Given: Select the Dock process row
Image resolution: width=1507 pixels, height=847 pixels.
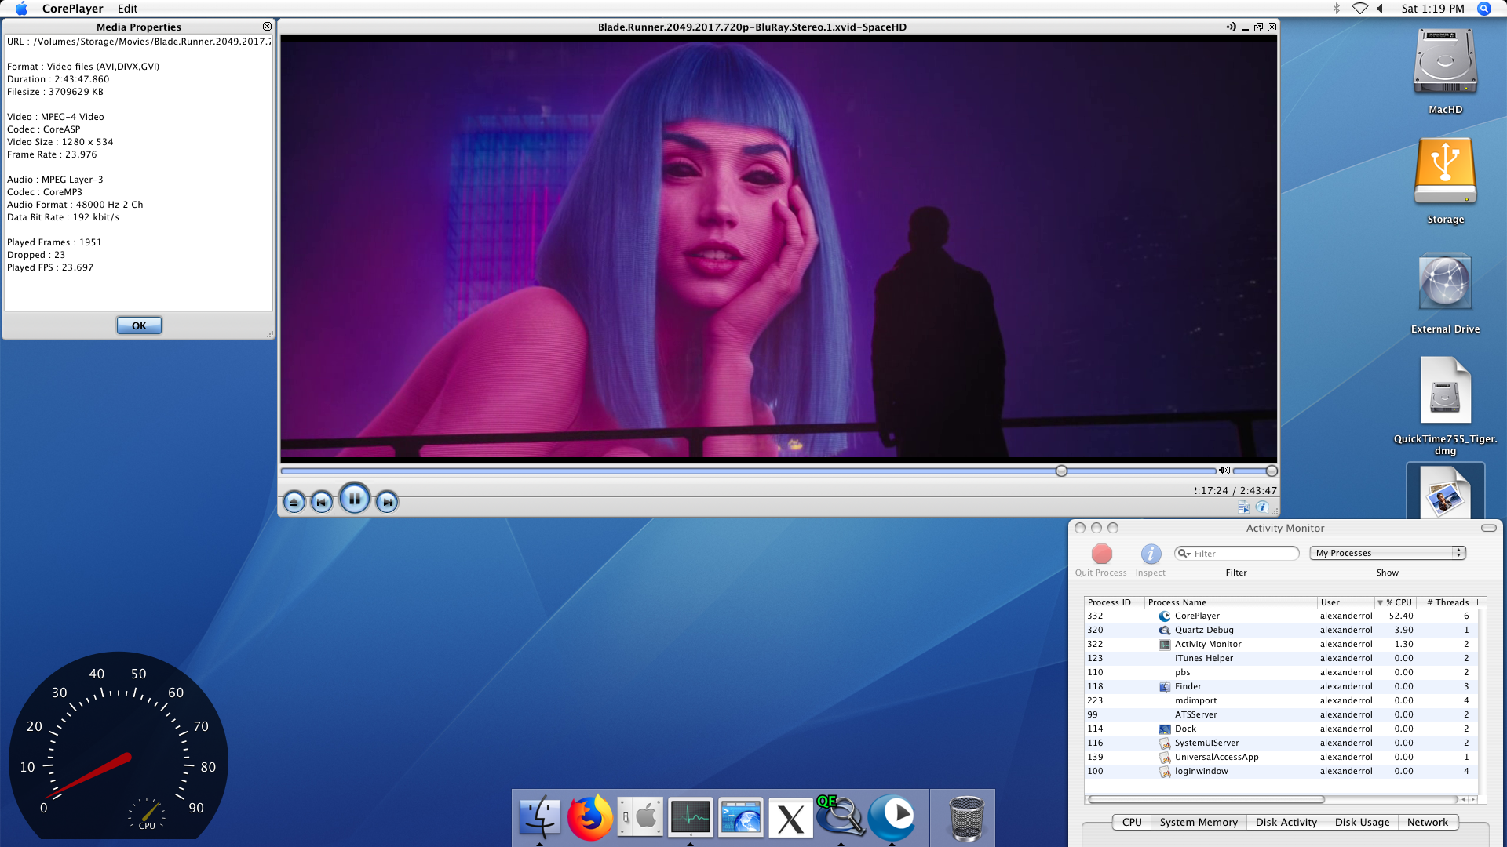Looking at the screenshot, I should [1280, 729].
